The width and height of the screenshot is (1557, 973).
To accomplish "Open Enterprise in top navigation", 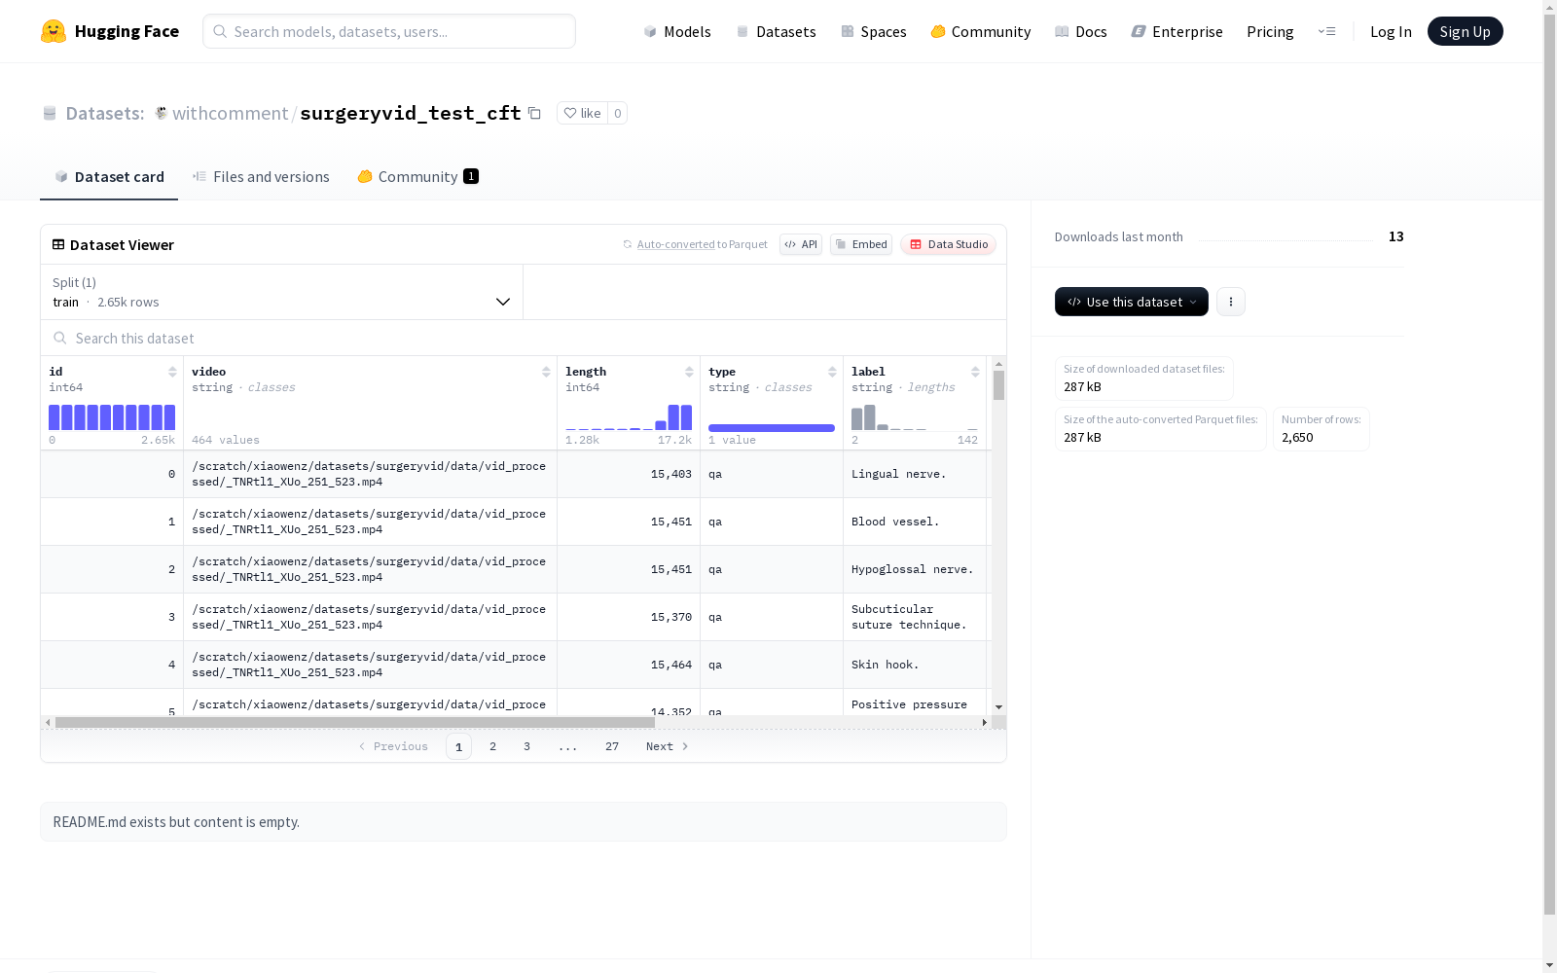I will pyautogui.click(x=1177, y=31).
